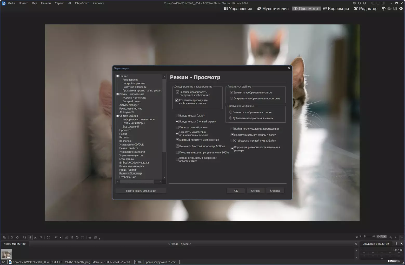Click the zoom slider in bottom toolbar
The height and width of the screenshot is (265, 405).
pos(365,237)
